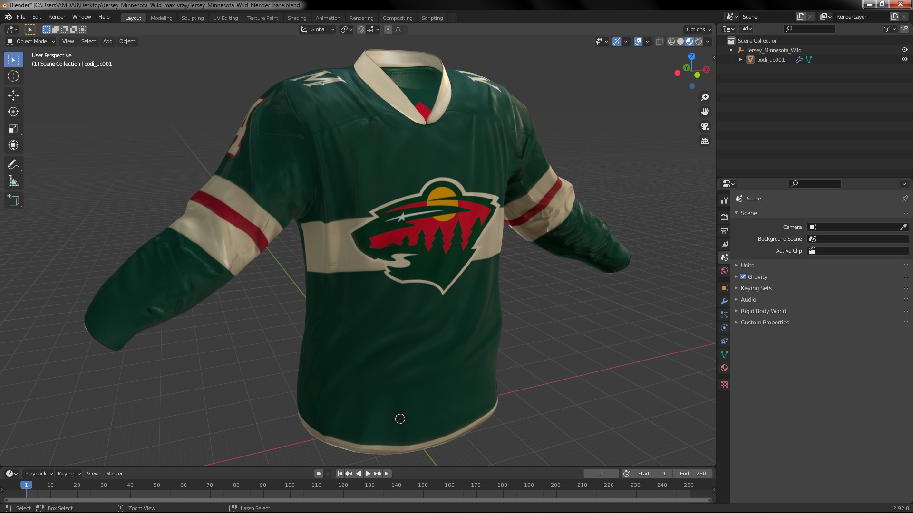Open the Active Tool settings properties tab

point(724,200)
